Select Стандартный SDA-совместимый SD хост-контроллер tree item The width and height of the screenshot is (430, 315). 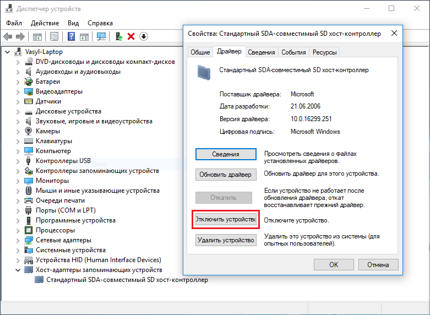(x=127, y=280)
